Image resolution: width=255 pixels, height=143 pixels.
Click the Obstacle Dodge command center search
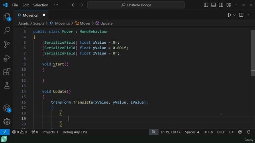[x=136, y=5]
